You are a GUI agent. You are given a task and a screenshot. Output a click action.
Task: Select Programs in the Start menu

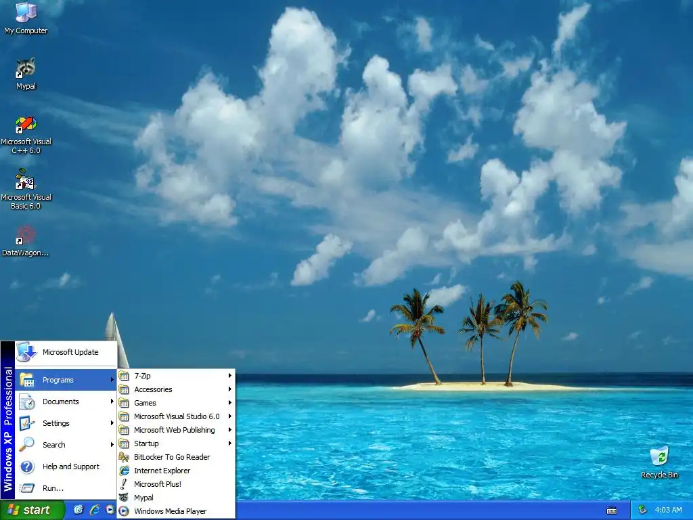[66, 380]
